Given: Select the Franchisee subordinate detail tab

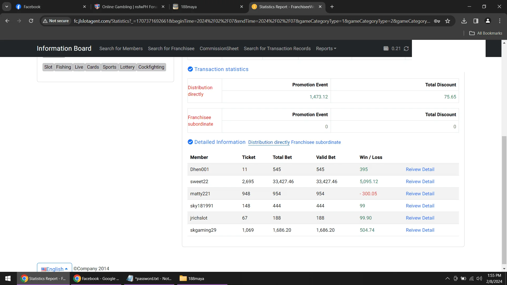Looking at the screenshot, I should click(316, 142).
